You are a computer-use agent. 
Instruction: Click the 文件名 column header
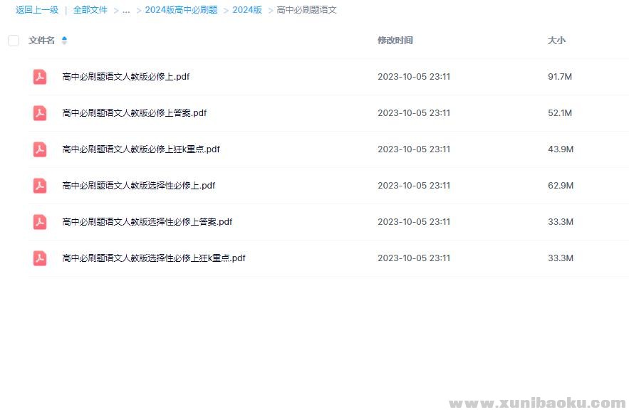41,41
